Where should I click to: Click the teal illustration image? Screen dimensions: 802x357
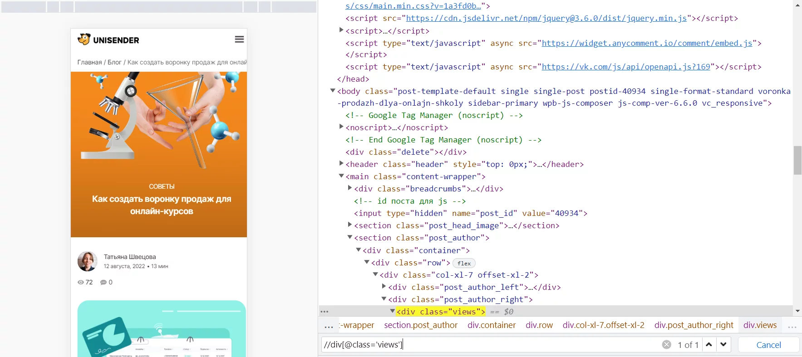[x=162, y=328]
